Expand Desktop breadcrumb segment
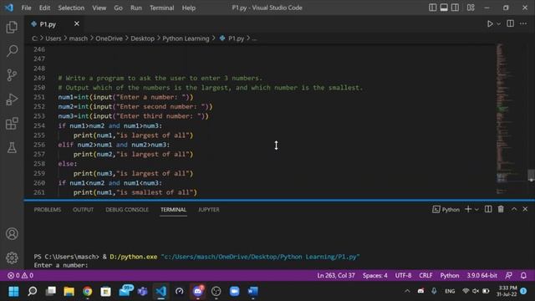Viewport: 535px width, 301px height. click(143, 38)
